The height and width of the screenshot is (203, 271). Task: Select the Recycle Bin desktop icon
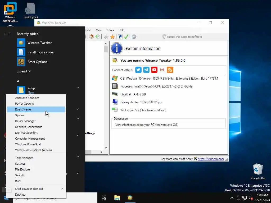(x=258, y=169)
